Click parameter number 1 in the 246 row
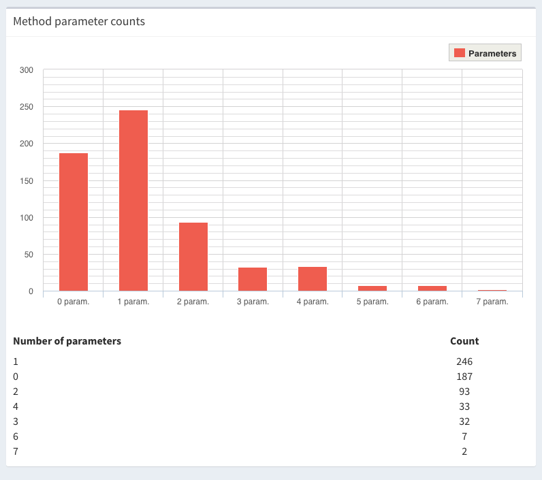The width and height of the screenshot is (542, 480). 16,362
